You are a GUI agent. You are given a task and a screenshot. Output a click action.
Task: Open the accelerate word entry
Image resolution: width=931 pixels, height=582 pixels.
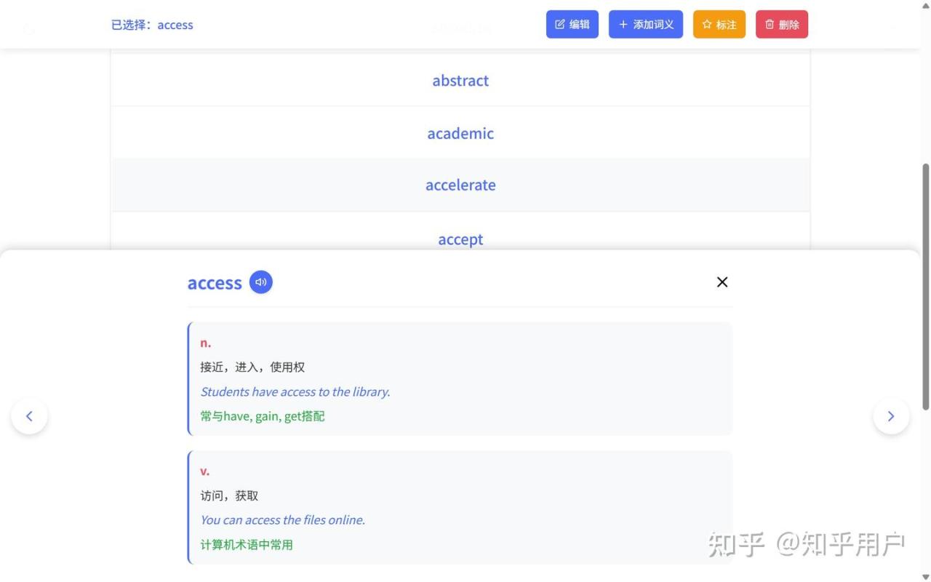click(x=460, y=186)
